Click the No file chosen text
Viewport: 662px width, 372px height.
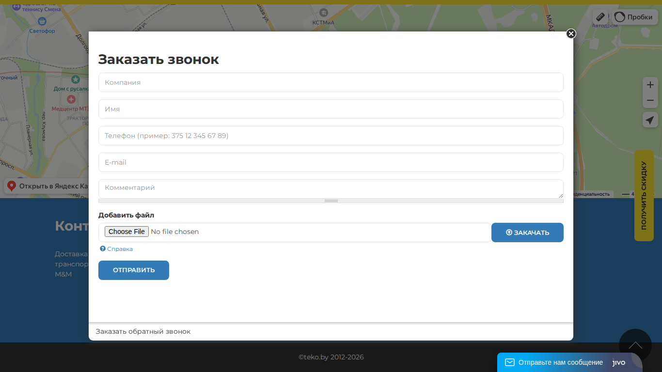click(174, 232)
